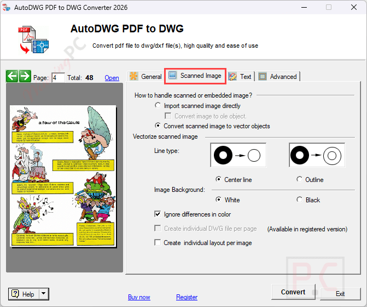Expand the Help dropdown arrow
The height and width of the screenshot is (307, 367).
44,294
